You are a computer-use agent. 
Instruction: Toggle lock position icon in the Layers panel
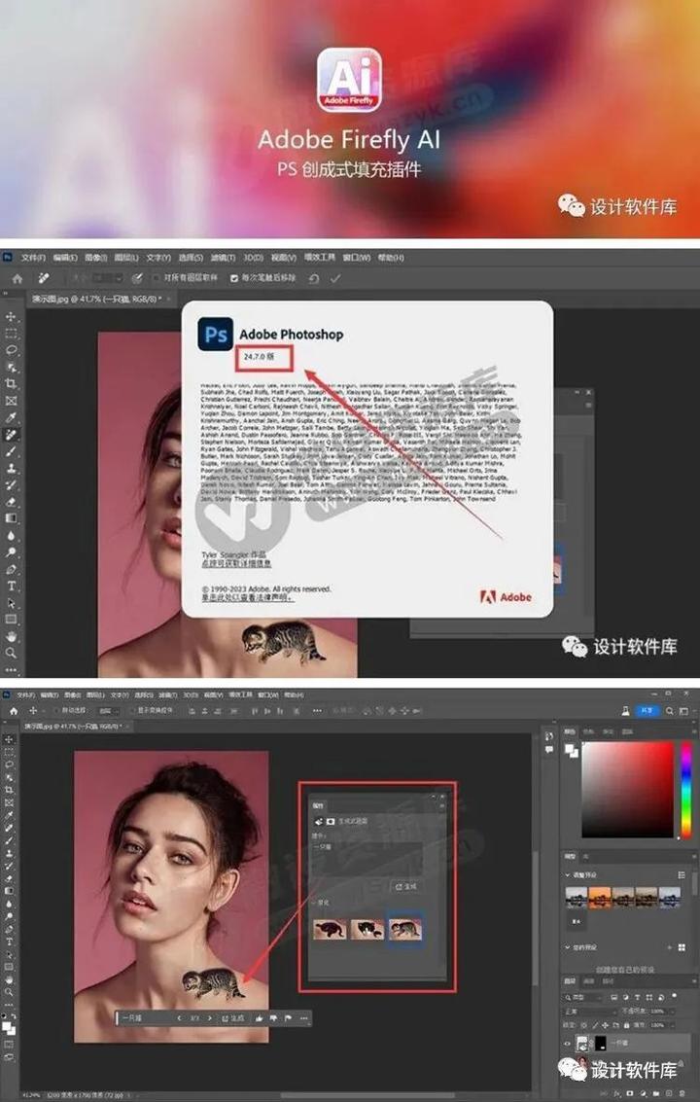pyautogui.click(x=605, y=1025)
